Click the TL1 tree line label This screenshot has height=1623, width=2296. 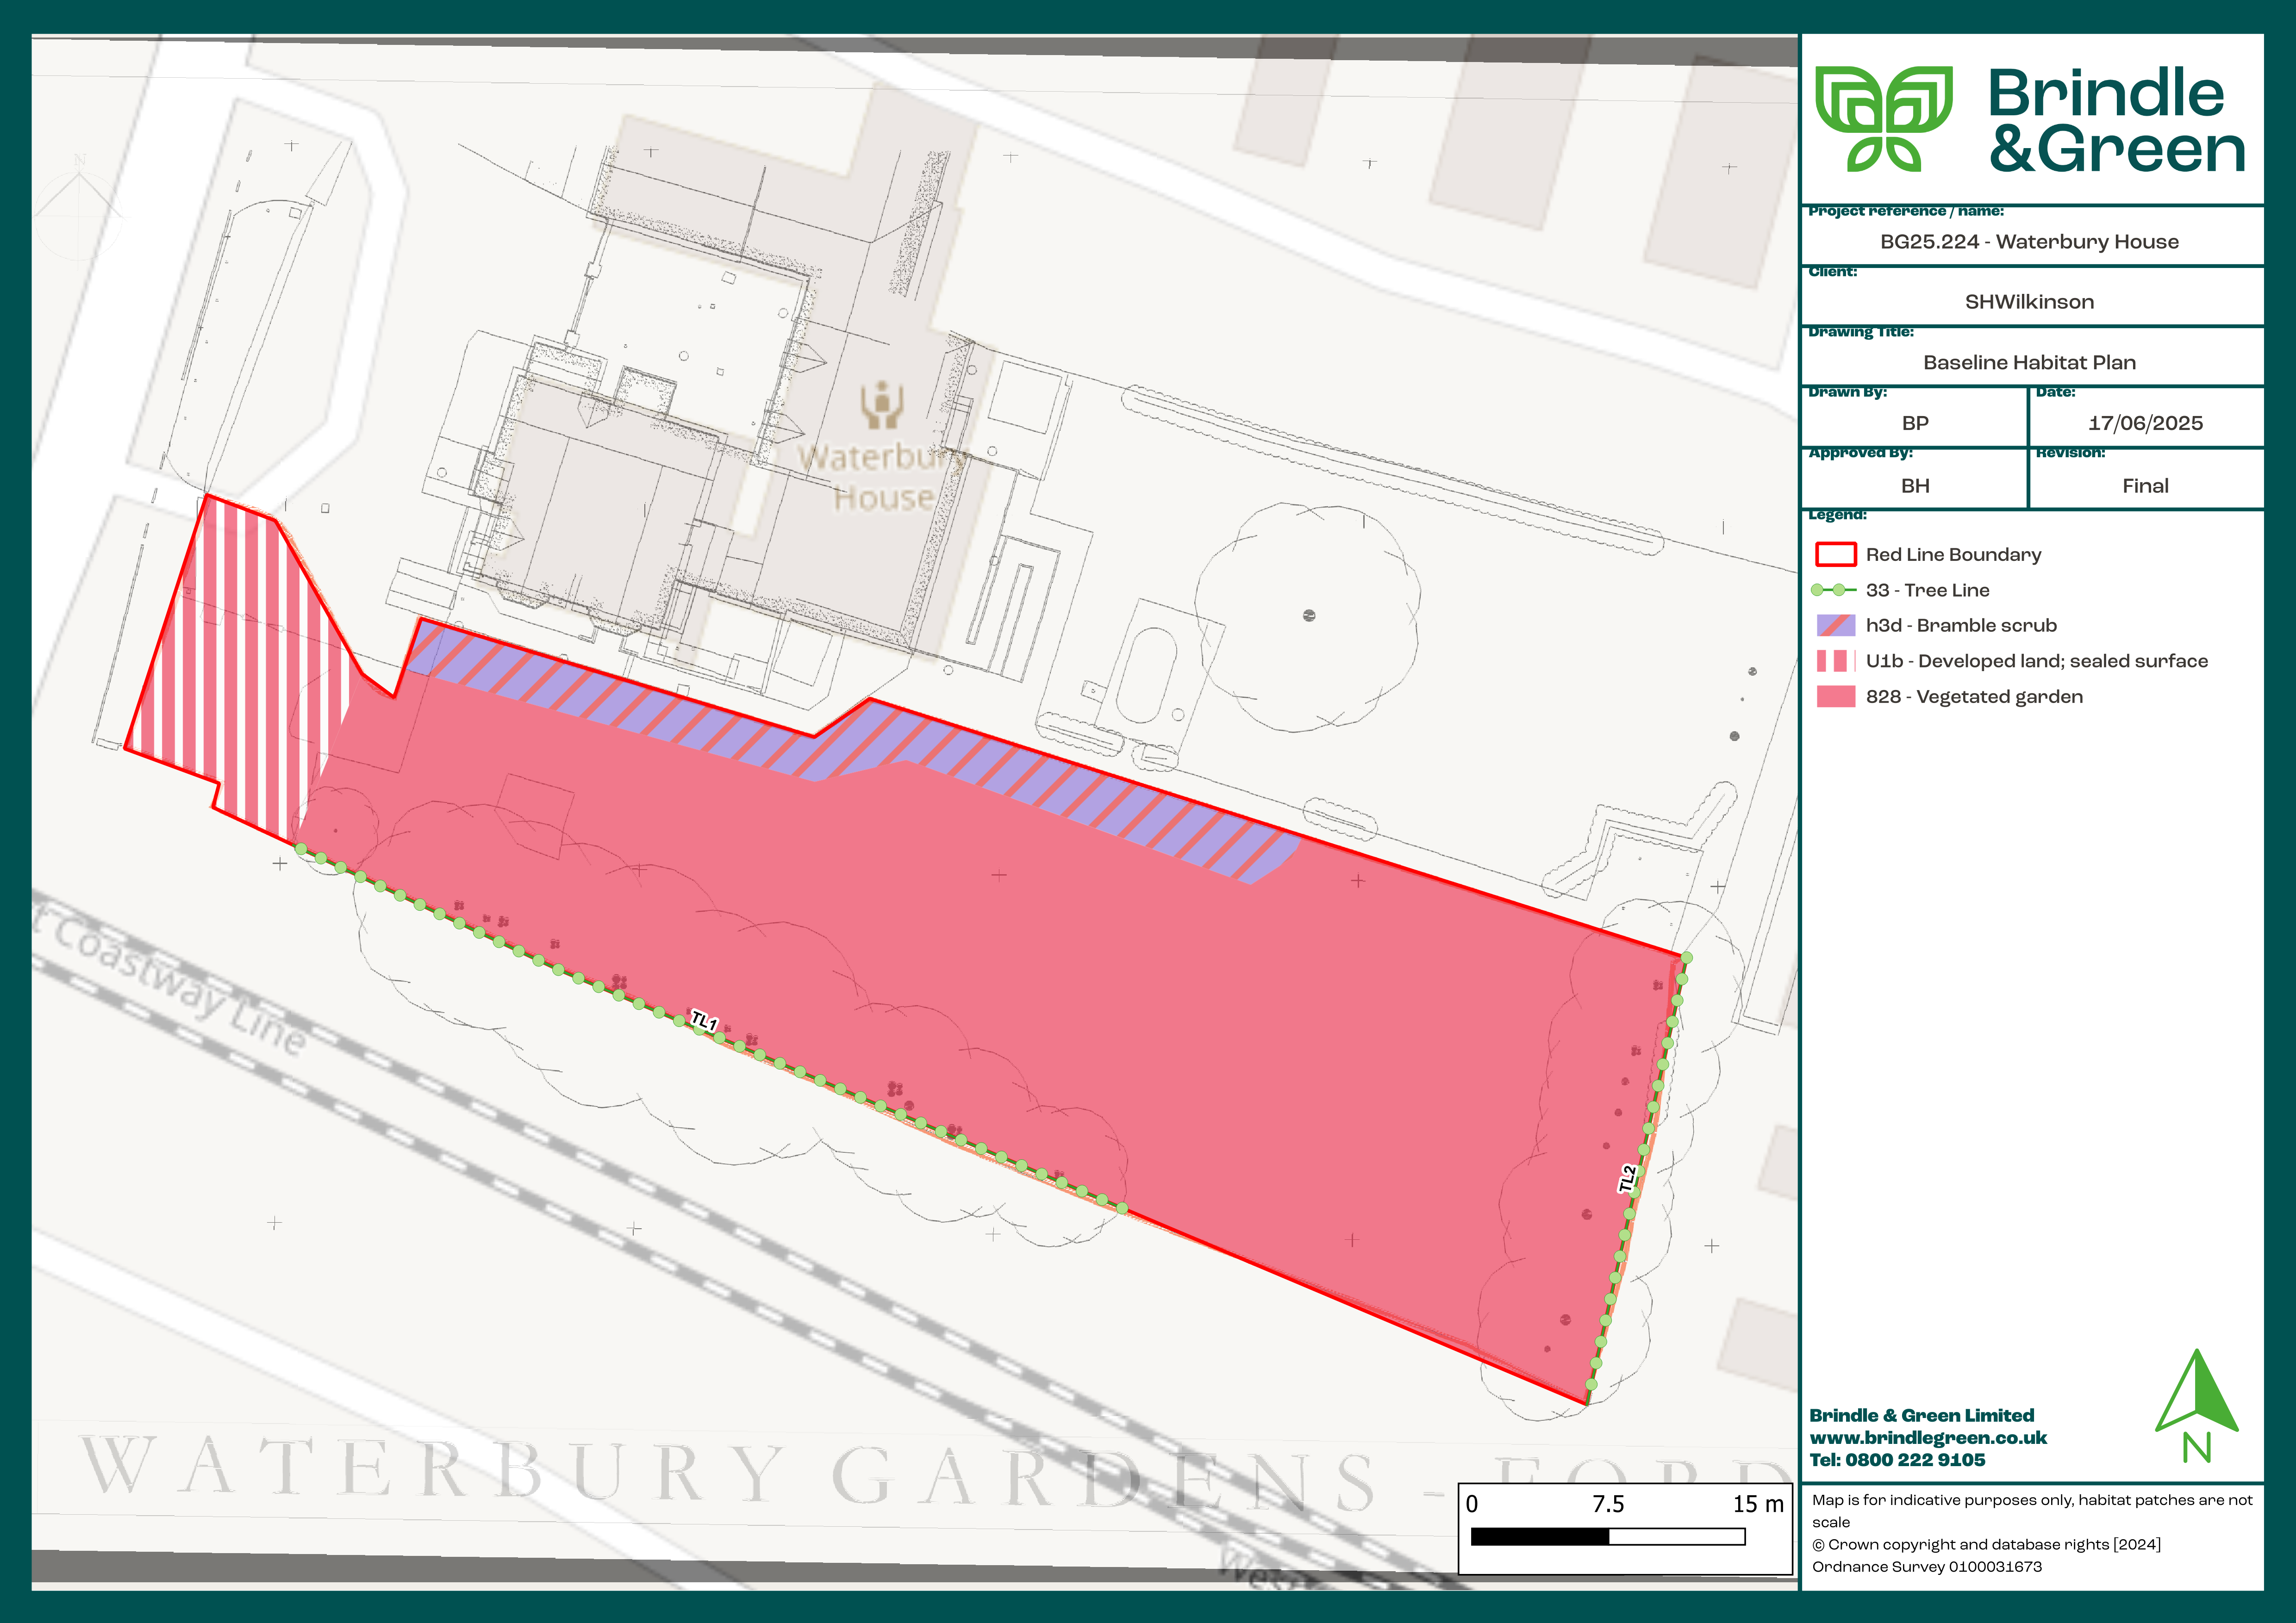705,1022
